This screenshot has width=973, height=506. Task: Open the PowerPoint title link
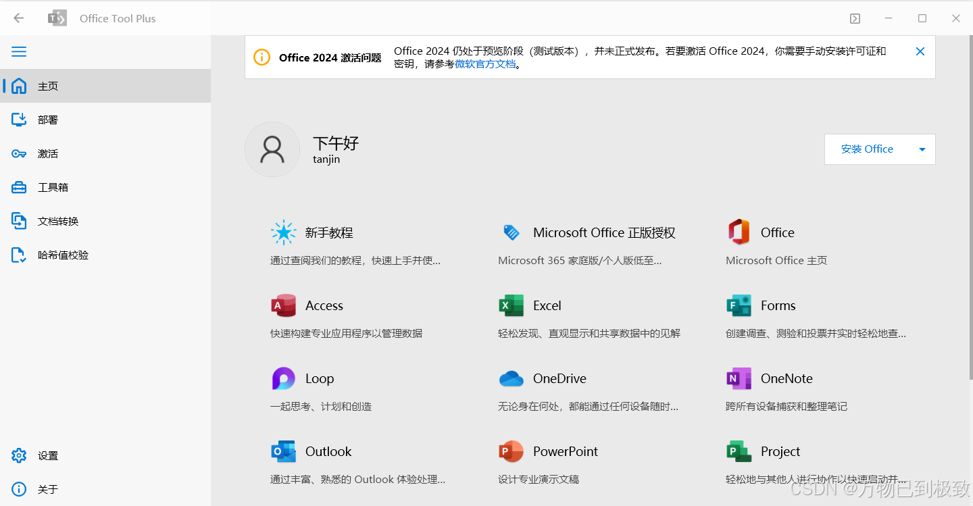click(x=566, y=451)
